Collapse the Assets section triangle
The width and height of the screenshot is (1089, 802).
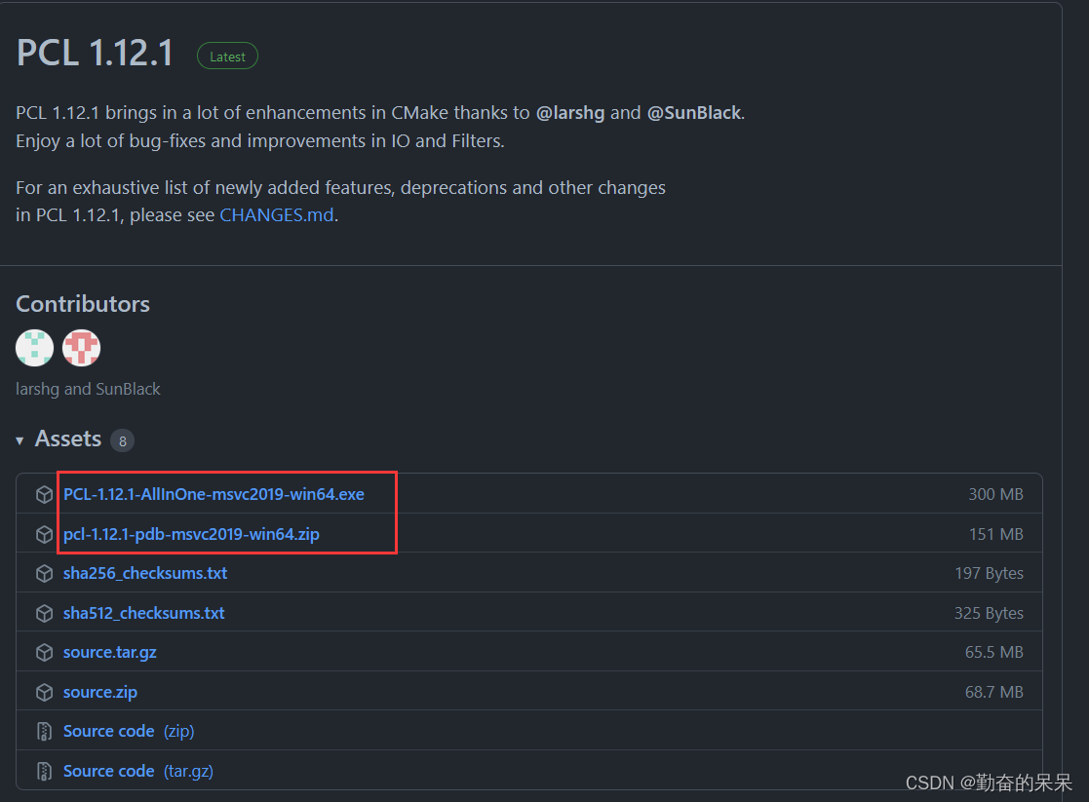(x=19, y=440)
